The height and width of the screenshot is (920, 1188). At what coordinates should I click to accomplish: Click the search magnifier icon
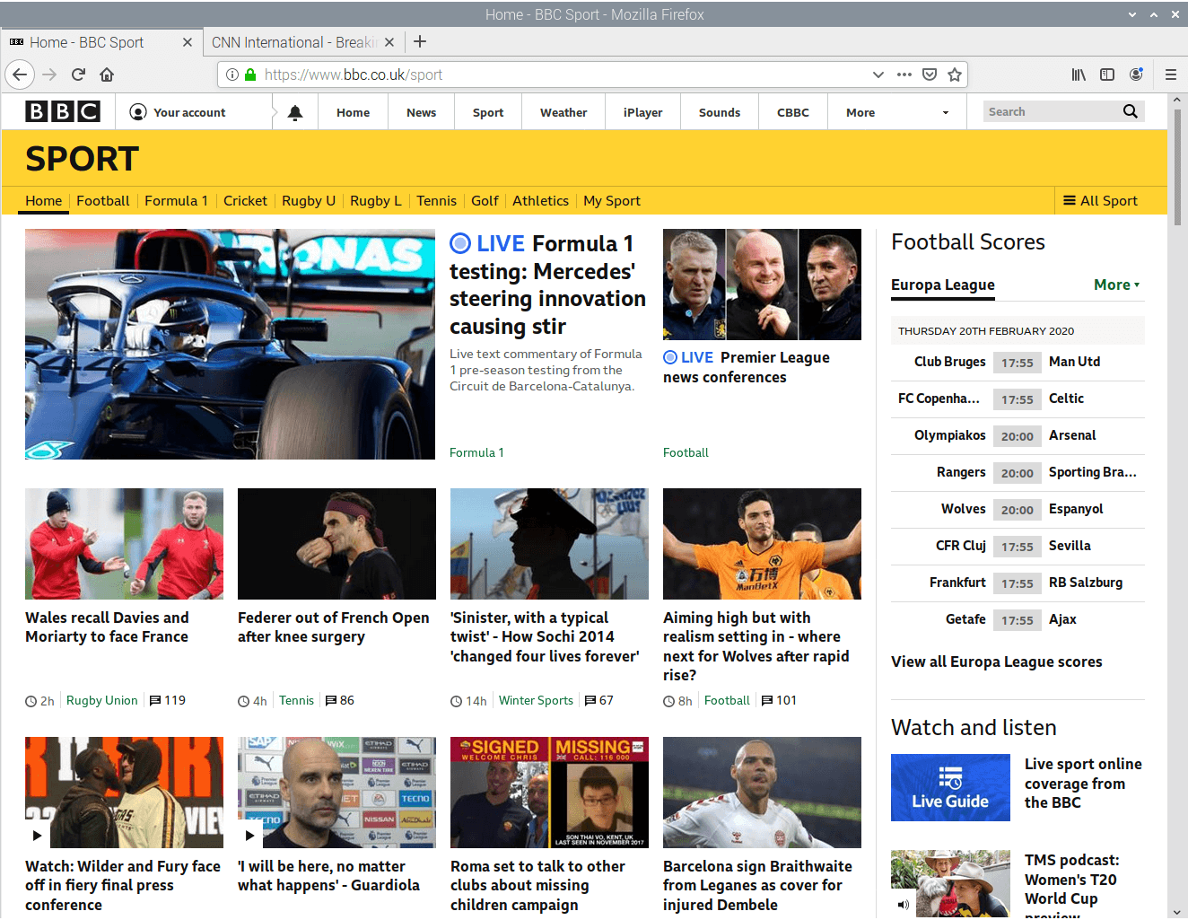(1131, 111)
